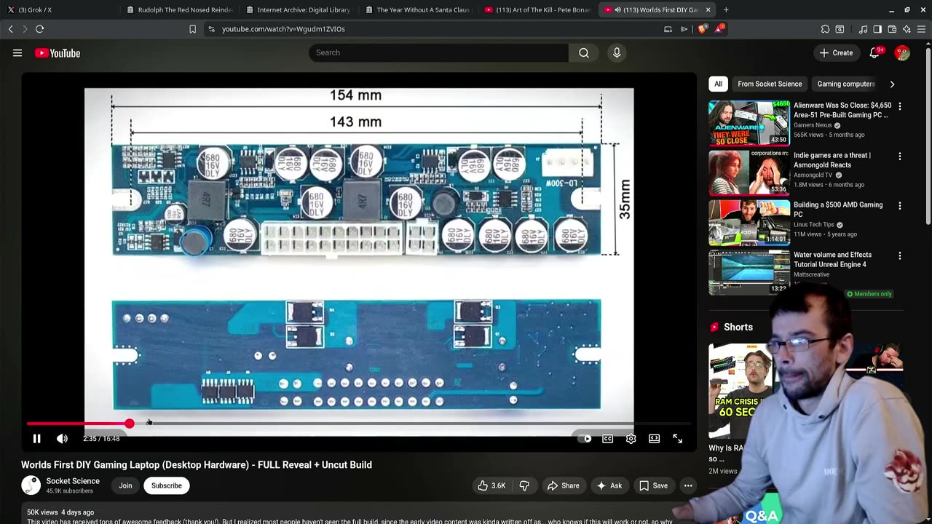This screenshot has height=524, width=932.
Task: Open the Building a $500 AMD Gaming PC thumbnail
Action: pyautogui.click(x=749, y=223)
